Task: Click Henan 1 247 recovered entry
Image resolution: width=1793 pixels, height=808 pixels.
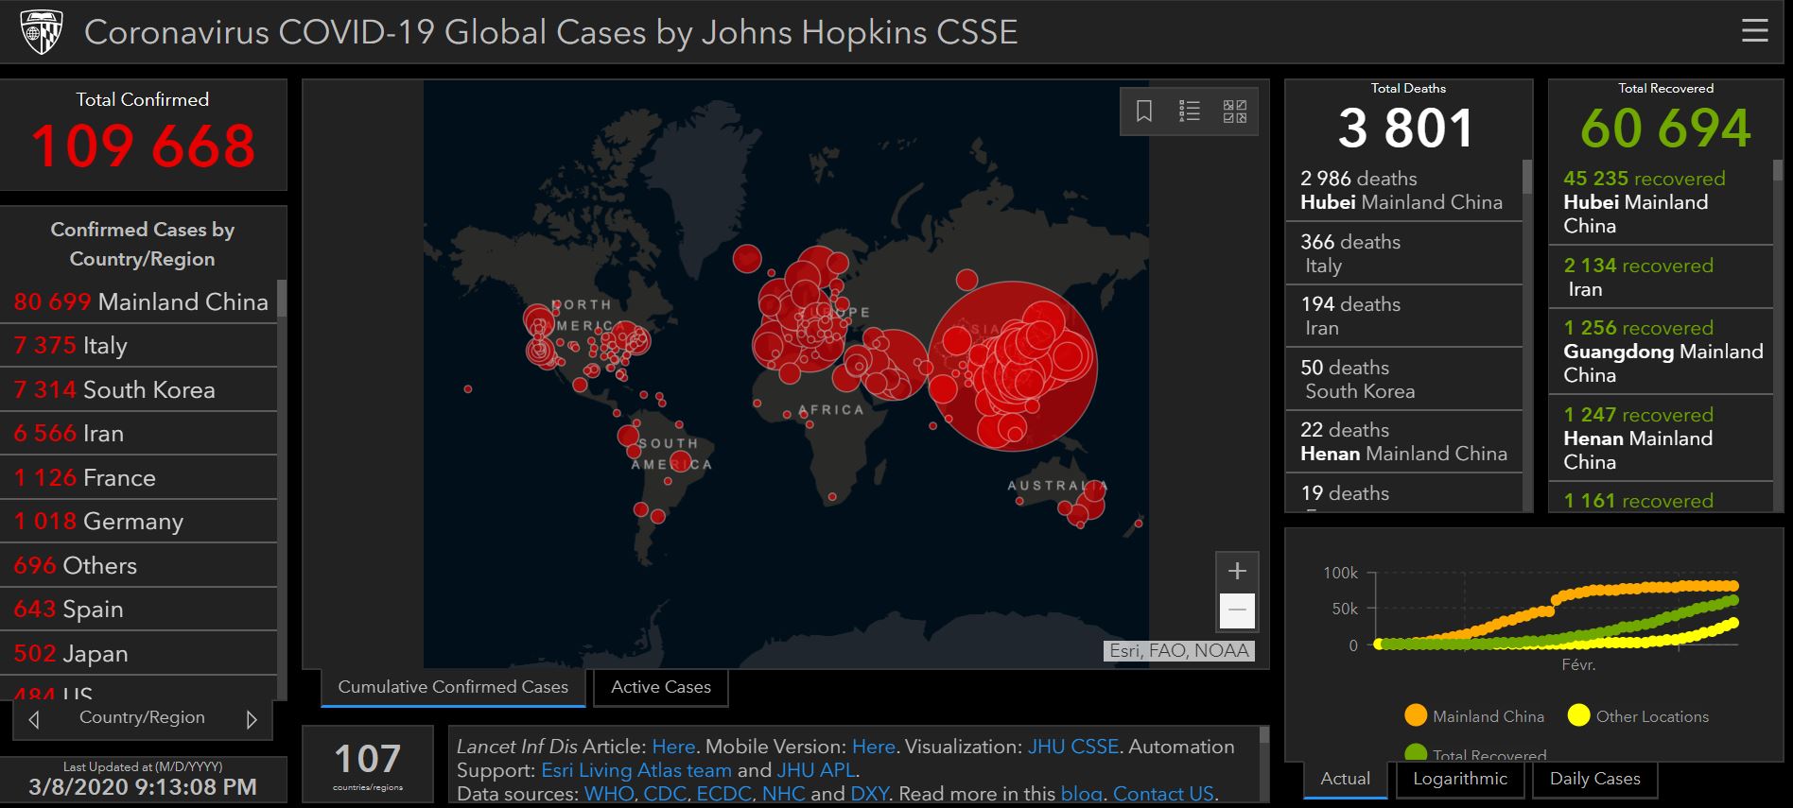Action: coord(1662,438)
